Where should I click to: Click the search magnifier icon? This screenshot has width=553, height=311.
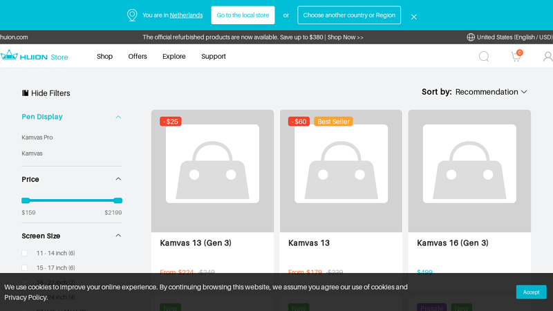484,57
